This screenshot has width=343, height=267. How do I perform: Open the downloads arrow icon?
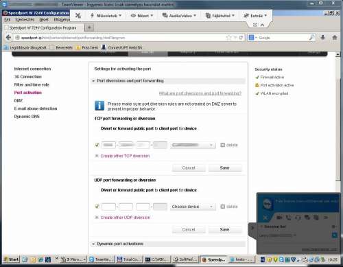point(322,37)
